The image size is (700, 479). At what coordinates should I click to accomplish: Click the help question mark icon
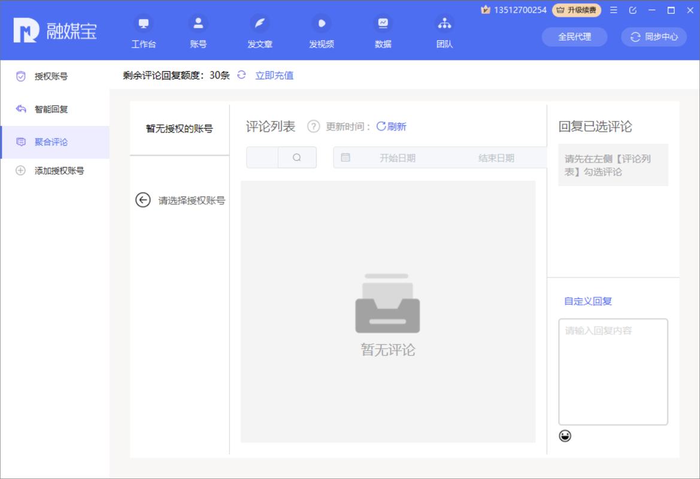point(313,127)
